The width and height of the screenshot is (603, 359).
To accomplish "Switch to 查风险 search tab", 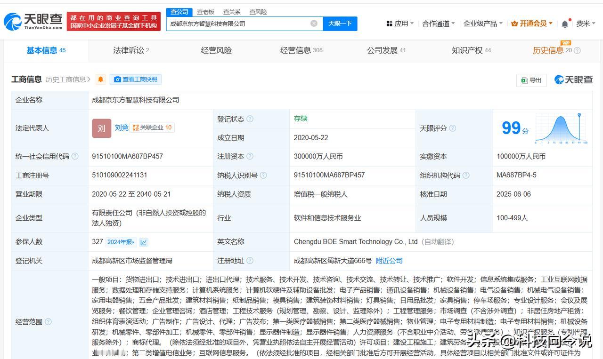I will click(x=258, y=12).
